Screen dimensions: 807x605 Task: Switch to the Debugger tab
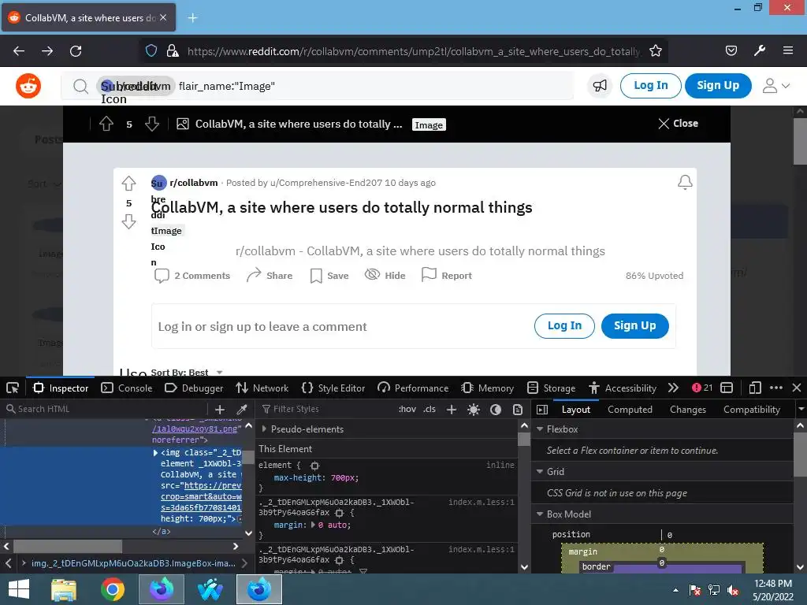coord(194,388)
